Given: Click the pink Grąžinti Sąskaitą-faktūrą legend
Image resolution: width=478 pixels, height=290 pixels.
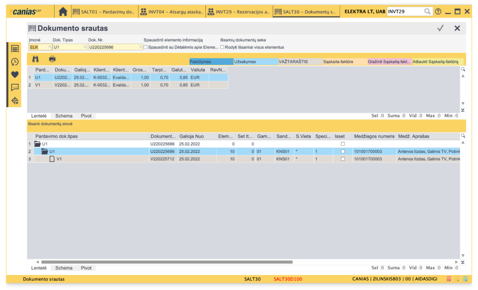Looking at the screenshot, I should 388,62.
